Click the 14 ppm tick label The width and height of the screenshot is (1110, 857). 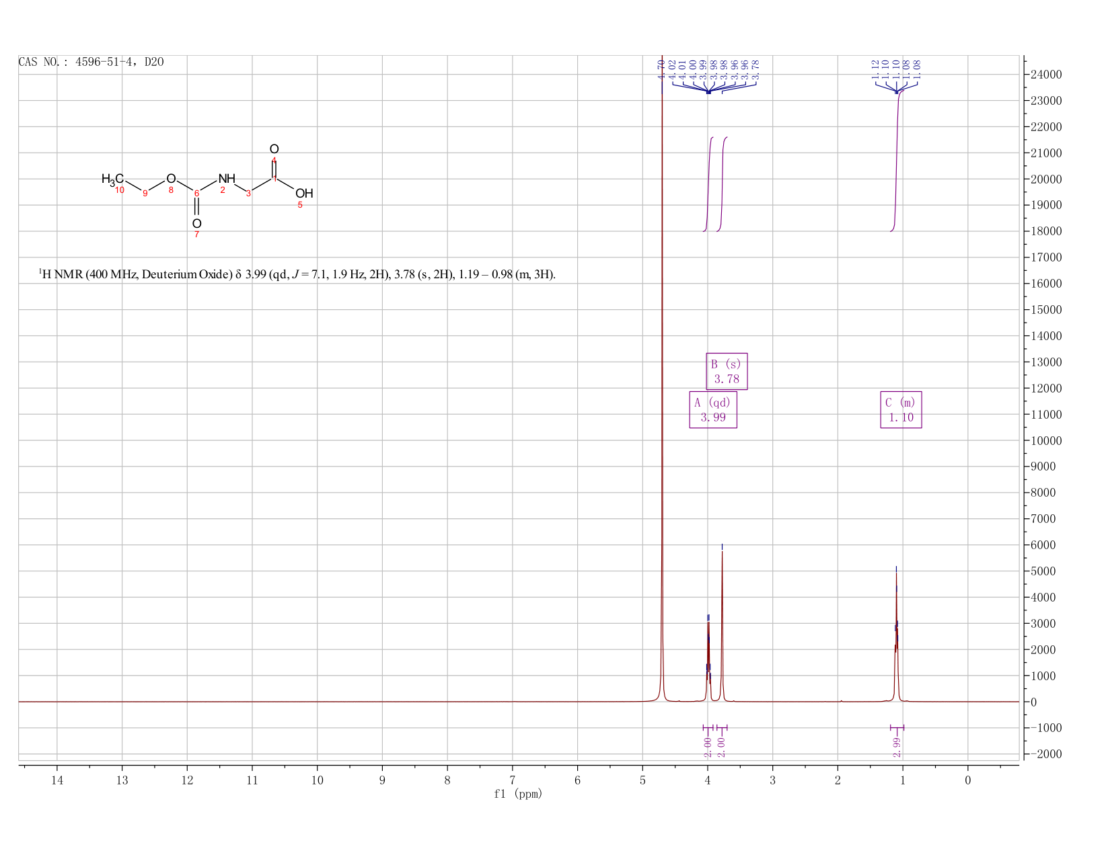coord(57,780)
